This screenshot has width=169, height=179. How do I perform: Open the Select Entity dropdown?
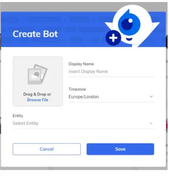coord(83,123)
